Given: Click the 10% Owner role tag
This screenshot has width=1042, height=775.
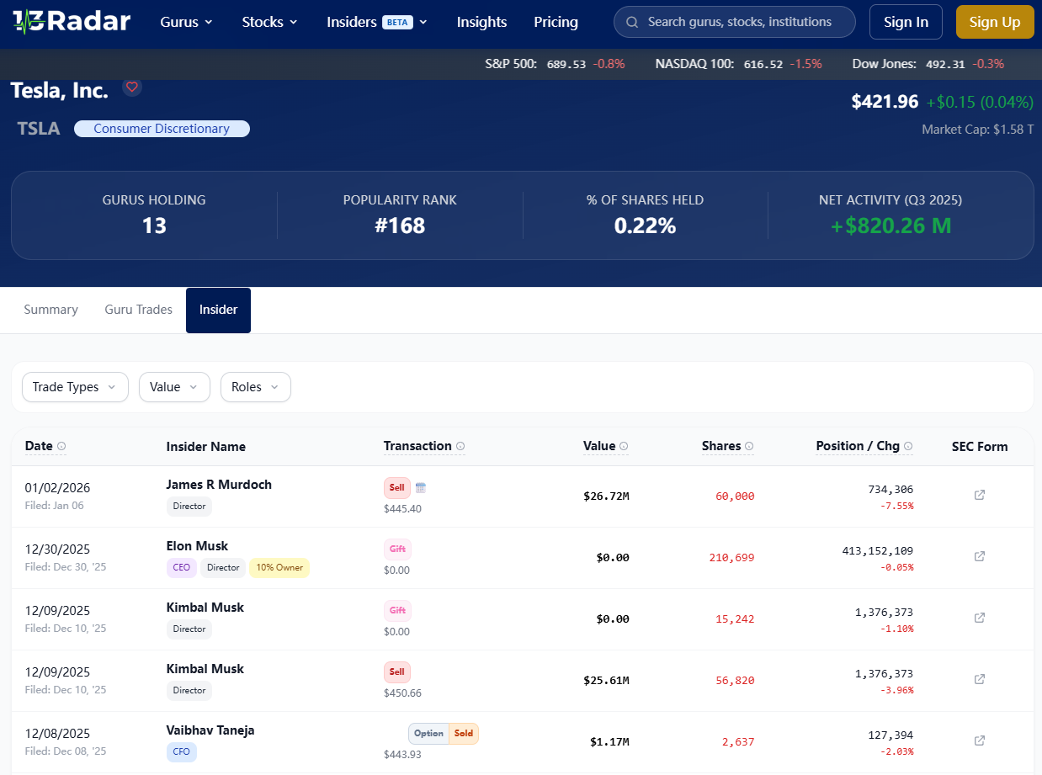Looking at the screenshot, I should point(279,567).
